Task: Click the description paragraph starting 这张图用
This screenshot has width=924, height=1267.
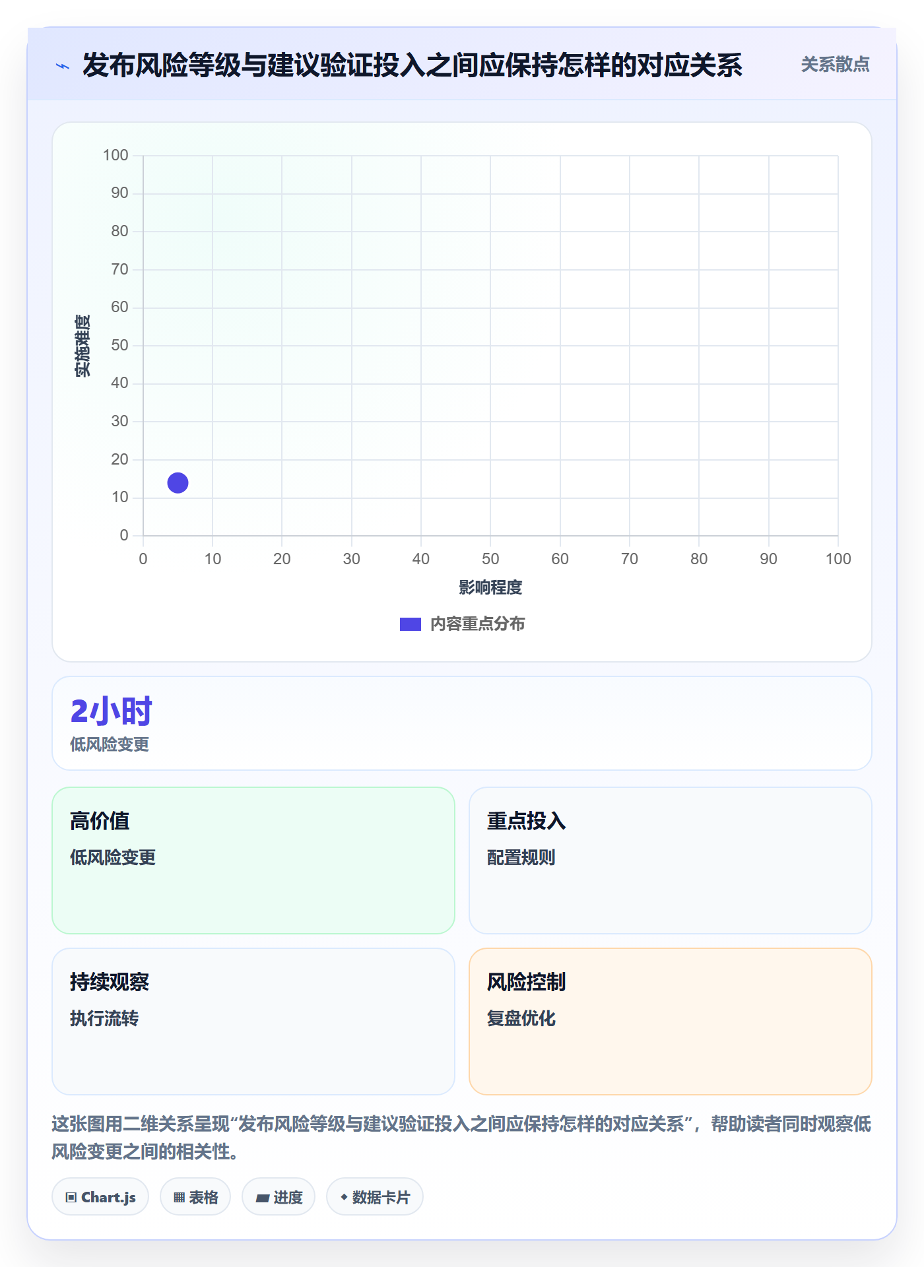Action: point(461,1138)
